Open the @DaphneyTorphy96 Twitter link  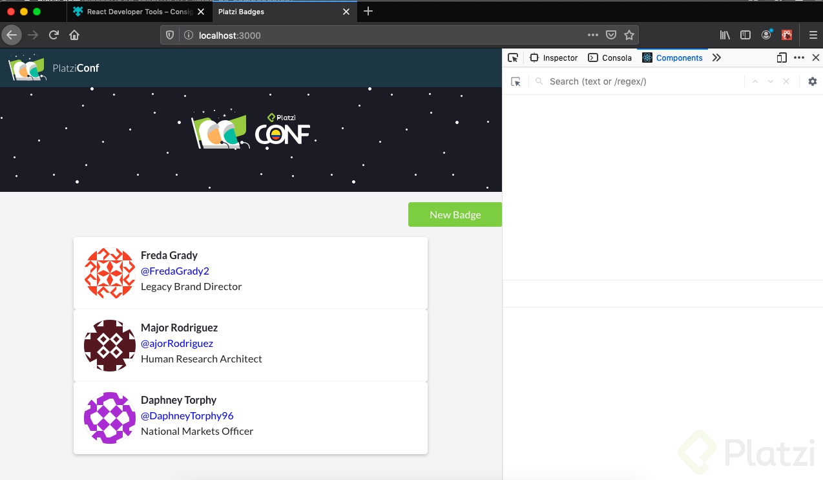coord(187,415)
